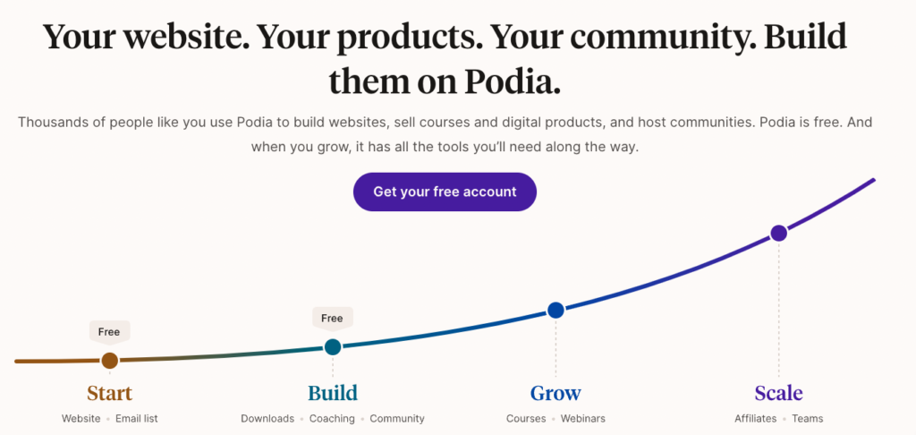This screenshot has width=916, height=435.
Task: Open the Build stage heading
Action: 333,393
